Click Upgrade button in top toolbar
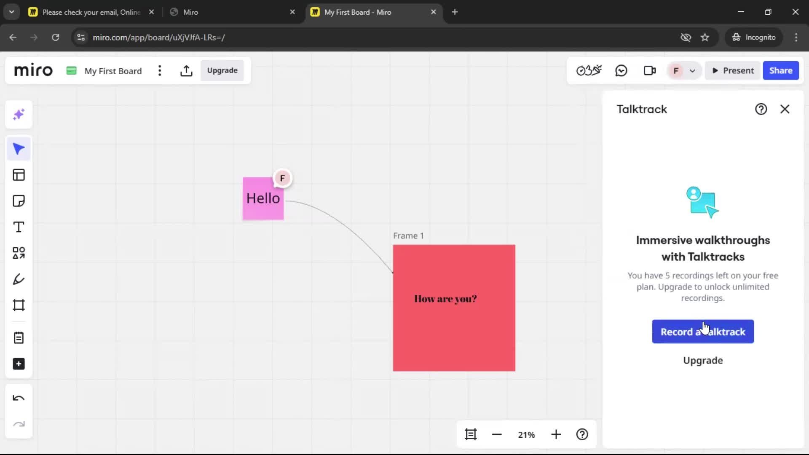This screenshot has width=809, height=455. click(x=222, y=71)
